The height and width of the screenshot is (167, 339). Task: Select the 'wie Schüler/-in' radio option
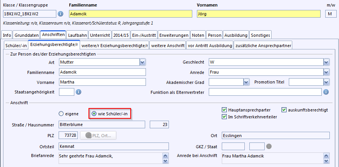pos(94,114)
